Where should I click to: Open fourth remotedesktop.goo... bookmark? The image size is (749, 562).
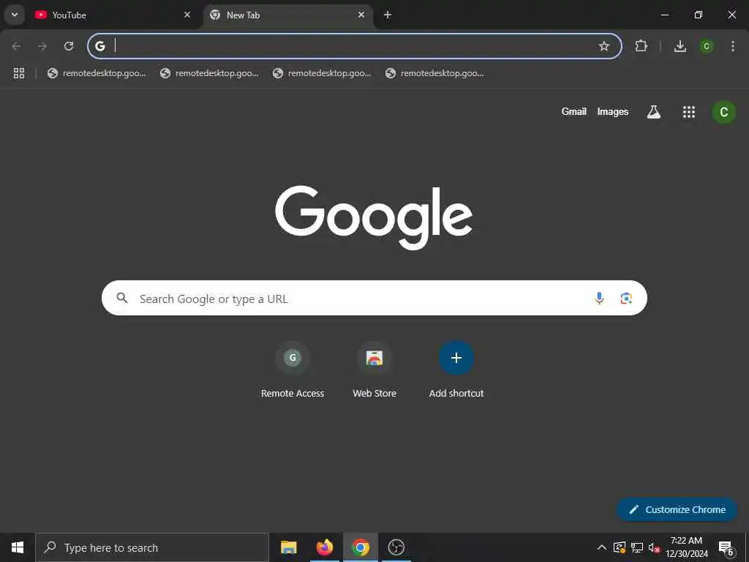[434, 73]
